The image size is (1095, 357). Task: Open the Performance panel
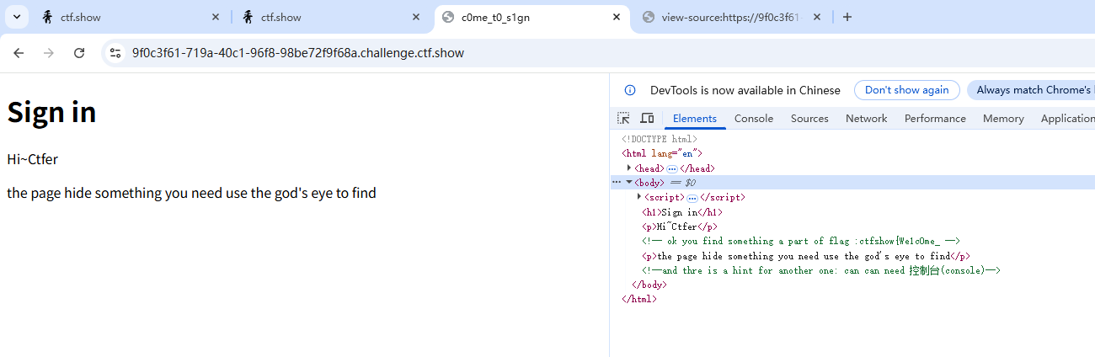pos(935,119)
